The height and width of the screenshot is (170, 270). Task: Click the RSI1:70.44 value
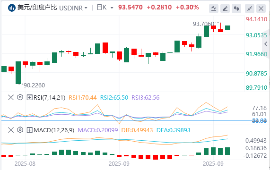pyautogui.click(x=83, y=98)
